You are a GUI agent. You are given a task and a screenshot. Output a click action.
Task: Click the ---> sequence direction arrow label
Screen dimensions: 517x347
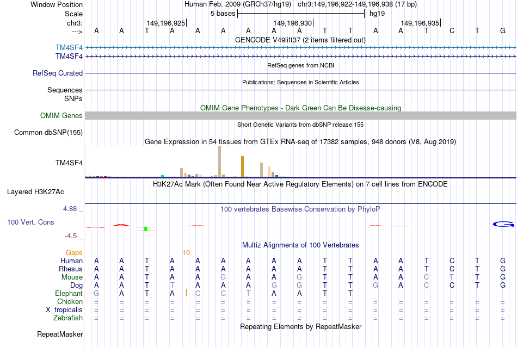click(77, 32)
